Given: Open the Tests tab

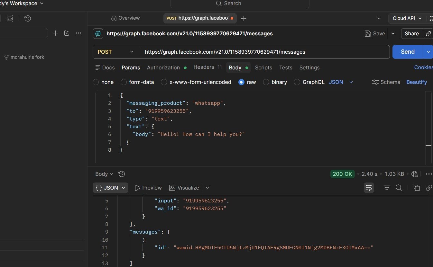Looking at the screenshot, I should pos(286,67).
